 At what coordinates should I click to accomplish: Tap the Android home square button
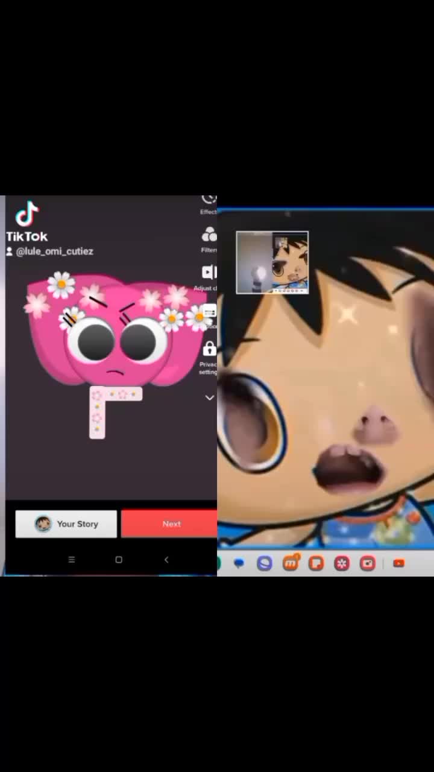coord(119,560)
